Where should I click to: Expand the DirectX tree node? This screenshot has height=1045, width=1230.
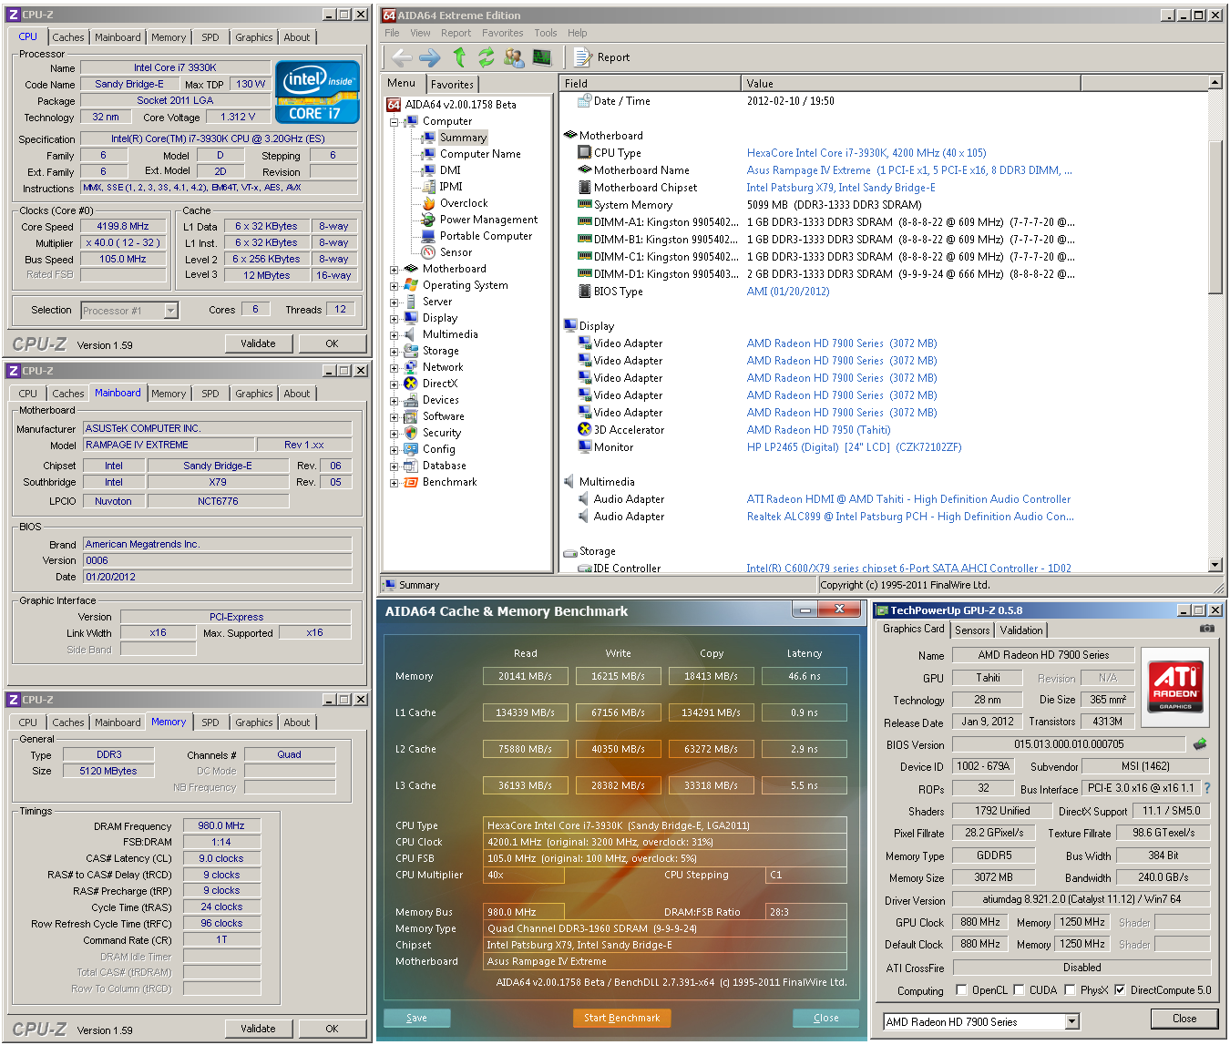pyautogui.click(x=395, y=384)
